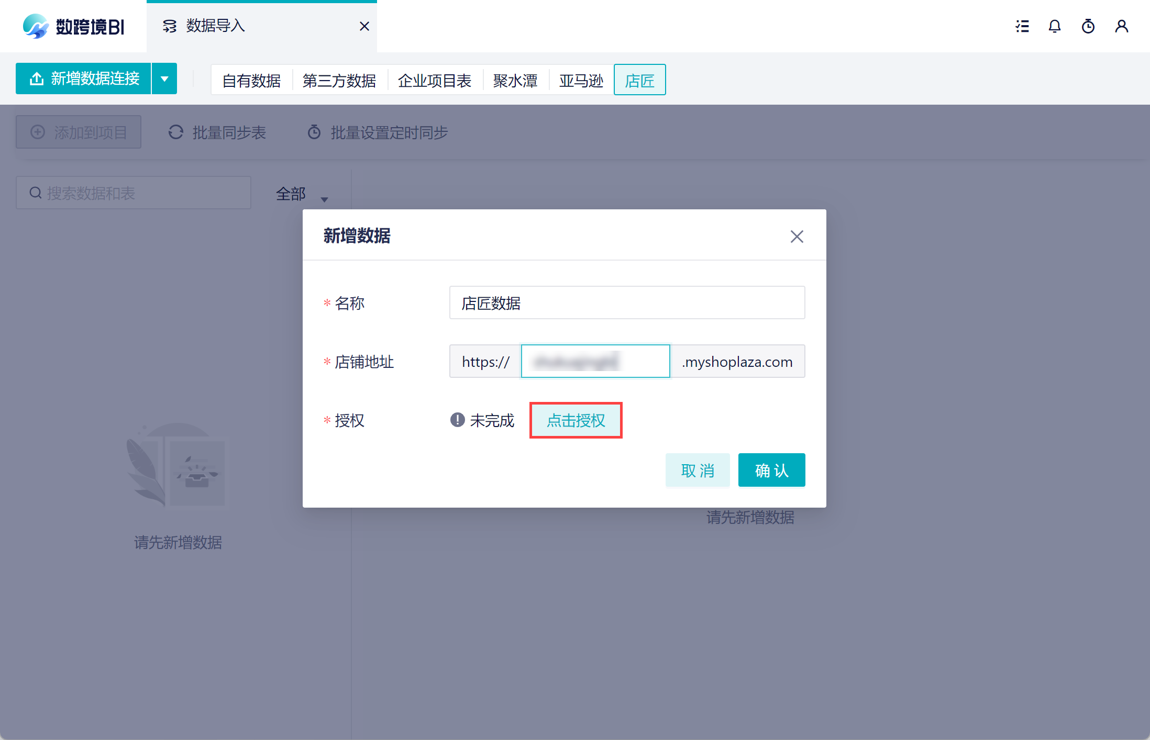
Task: Switch to the 亚马逊 tab
Action: point(581,81)
